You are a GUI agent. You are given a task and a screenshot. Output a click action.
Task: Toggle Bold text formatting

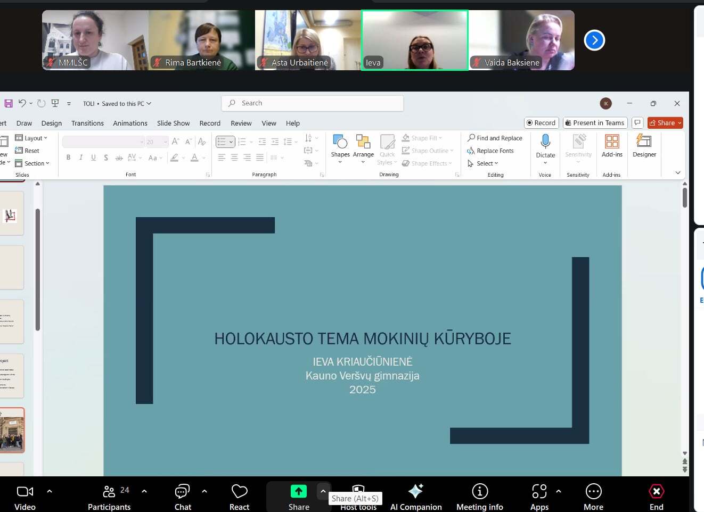pos(68,158)
